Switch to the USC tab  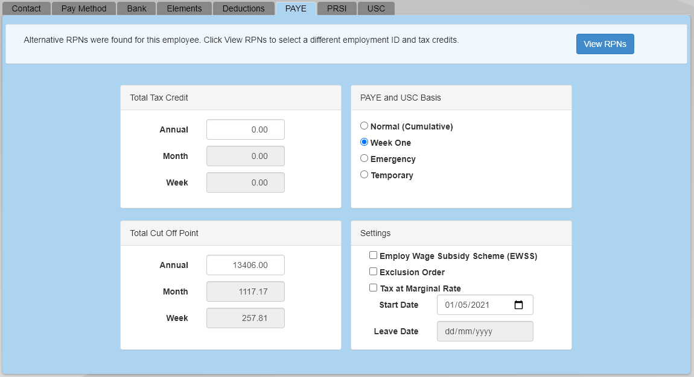[x=376, y=8]
